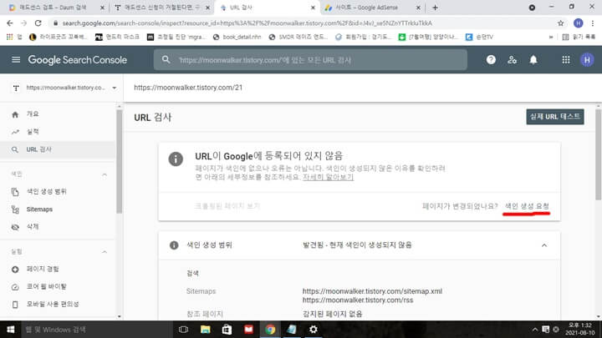Open a new browser tab
The width and height of the screenshot is (602, 338).
pyautogui.click(x=435, y=8)
